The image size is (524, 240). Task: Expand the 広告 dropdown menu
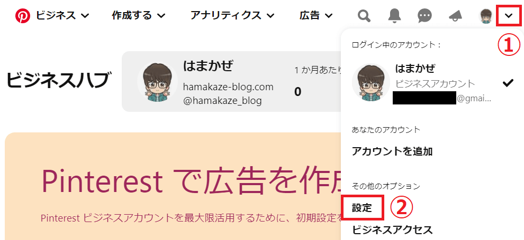[x=316, y=15]
